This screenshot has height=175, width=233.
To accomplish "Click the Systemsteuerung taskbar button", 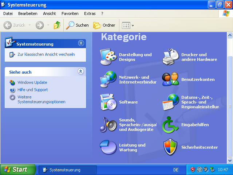I will point(68,170).
